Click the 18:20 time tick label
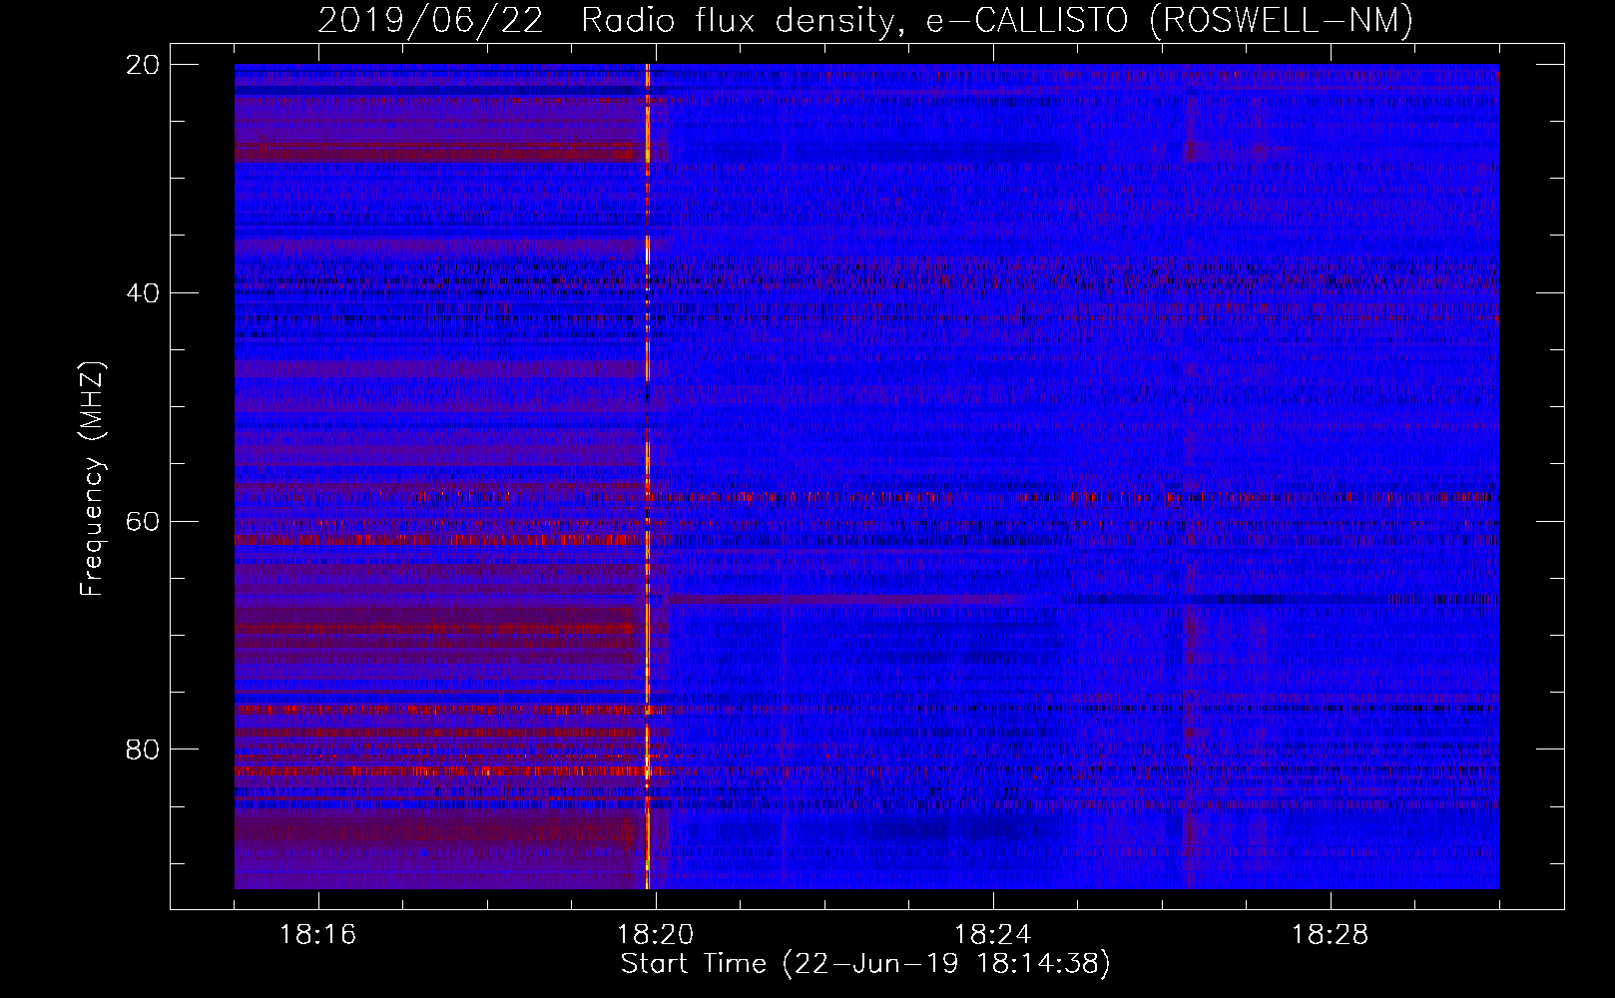The width and height of the screenshot is (1615, 998). [656, 935]
